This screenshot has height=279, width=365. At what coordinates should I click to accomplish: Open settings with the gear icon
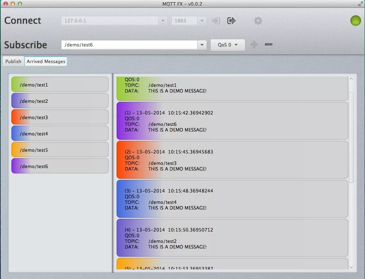click(x=258, y=21)
